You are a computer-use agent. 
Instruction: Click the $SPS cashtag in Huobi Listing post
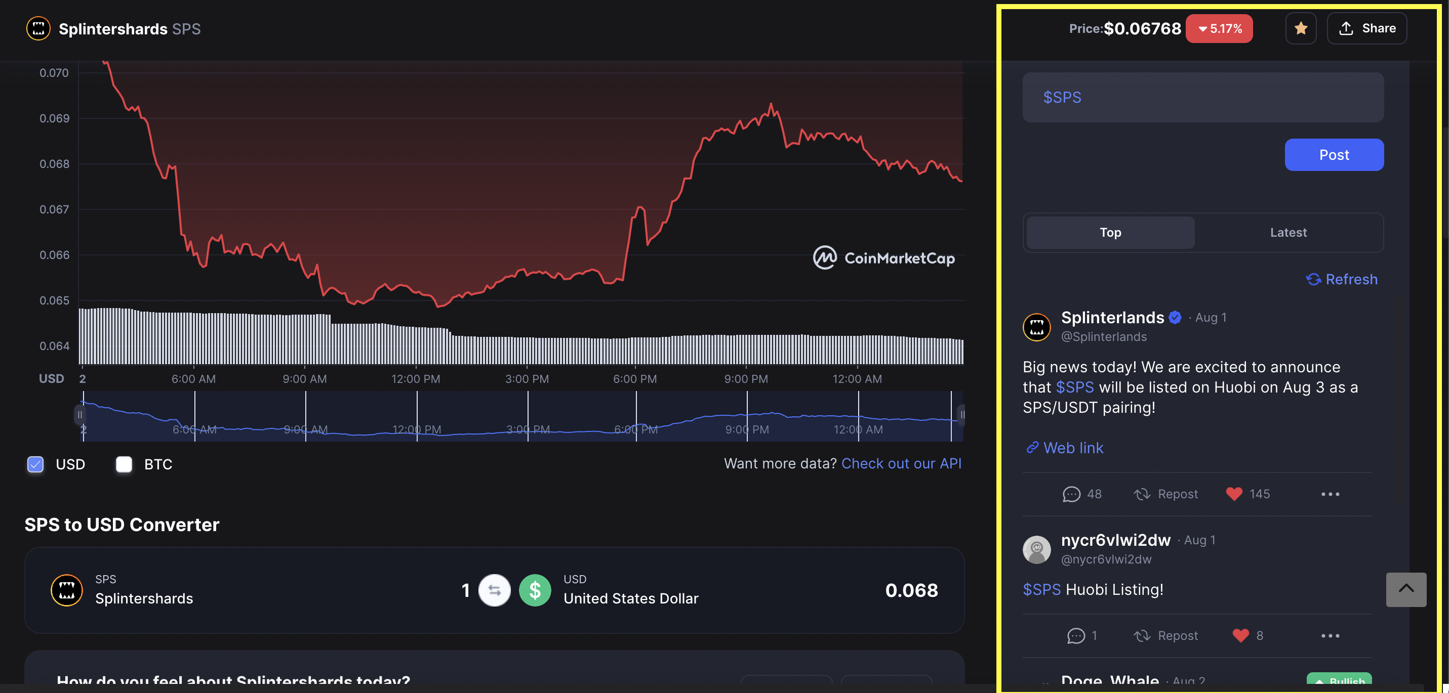tap(1041, 589)
